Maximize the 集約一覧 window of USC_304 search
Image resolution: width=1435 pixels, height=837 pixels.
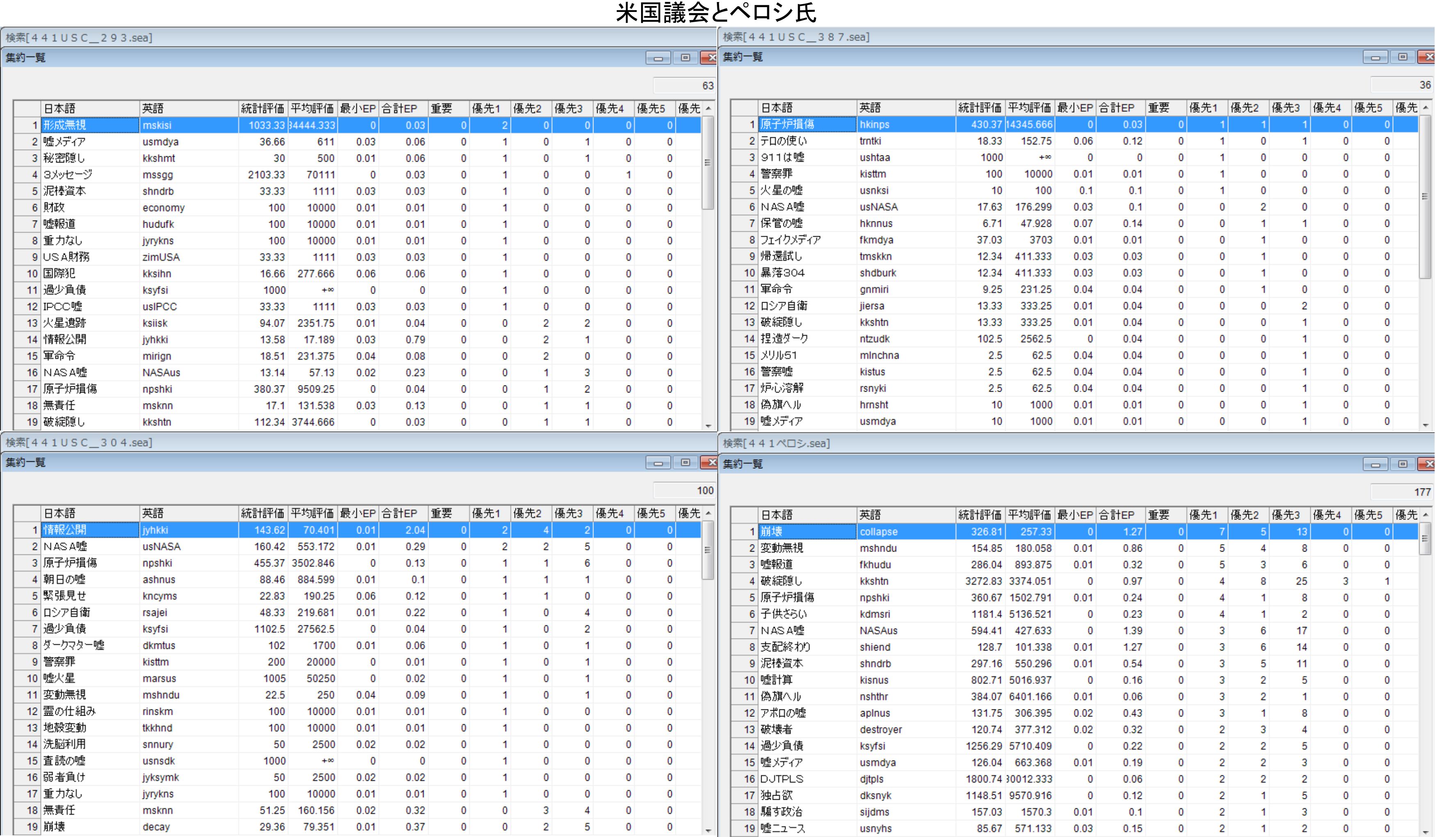685,462
